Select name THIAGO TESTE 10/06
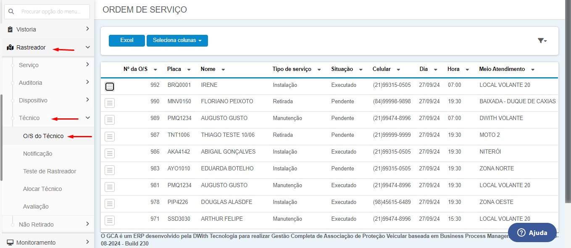571x248 pixels. (x=228, y=135)
